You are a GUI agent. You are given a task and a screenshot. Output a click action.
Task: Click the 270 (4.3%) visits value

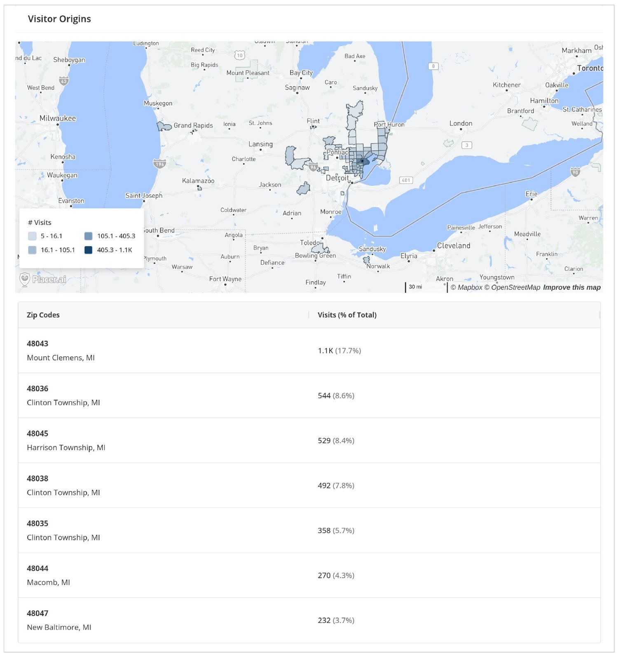point(336,576)
